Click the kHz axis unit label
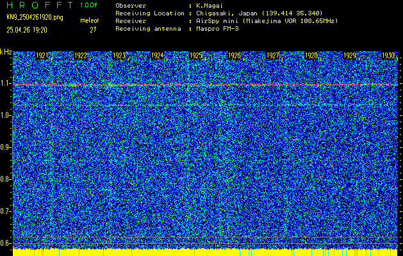Viewport: 403px width, 256px height. (x=6, y=52)
